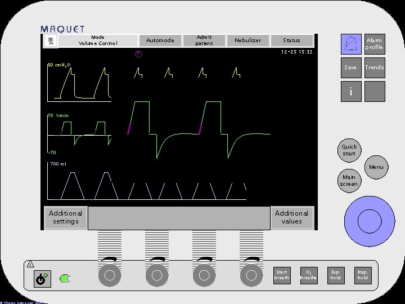Expand Additional settings panel
405x304 pixels.
(66, 217)
